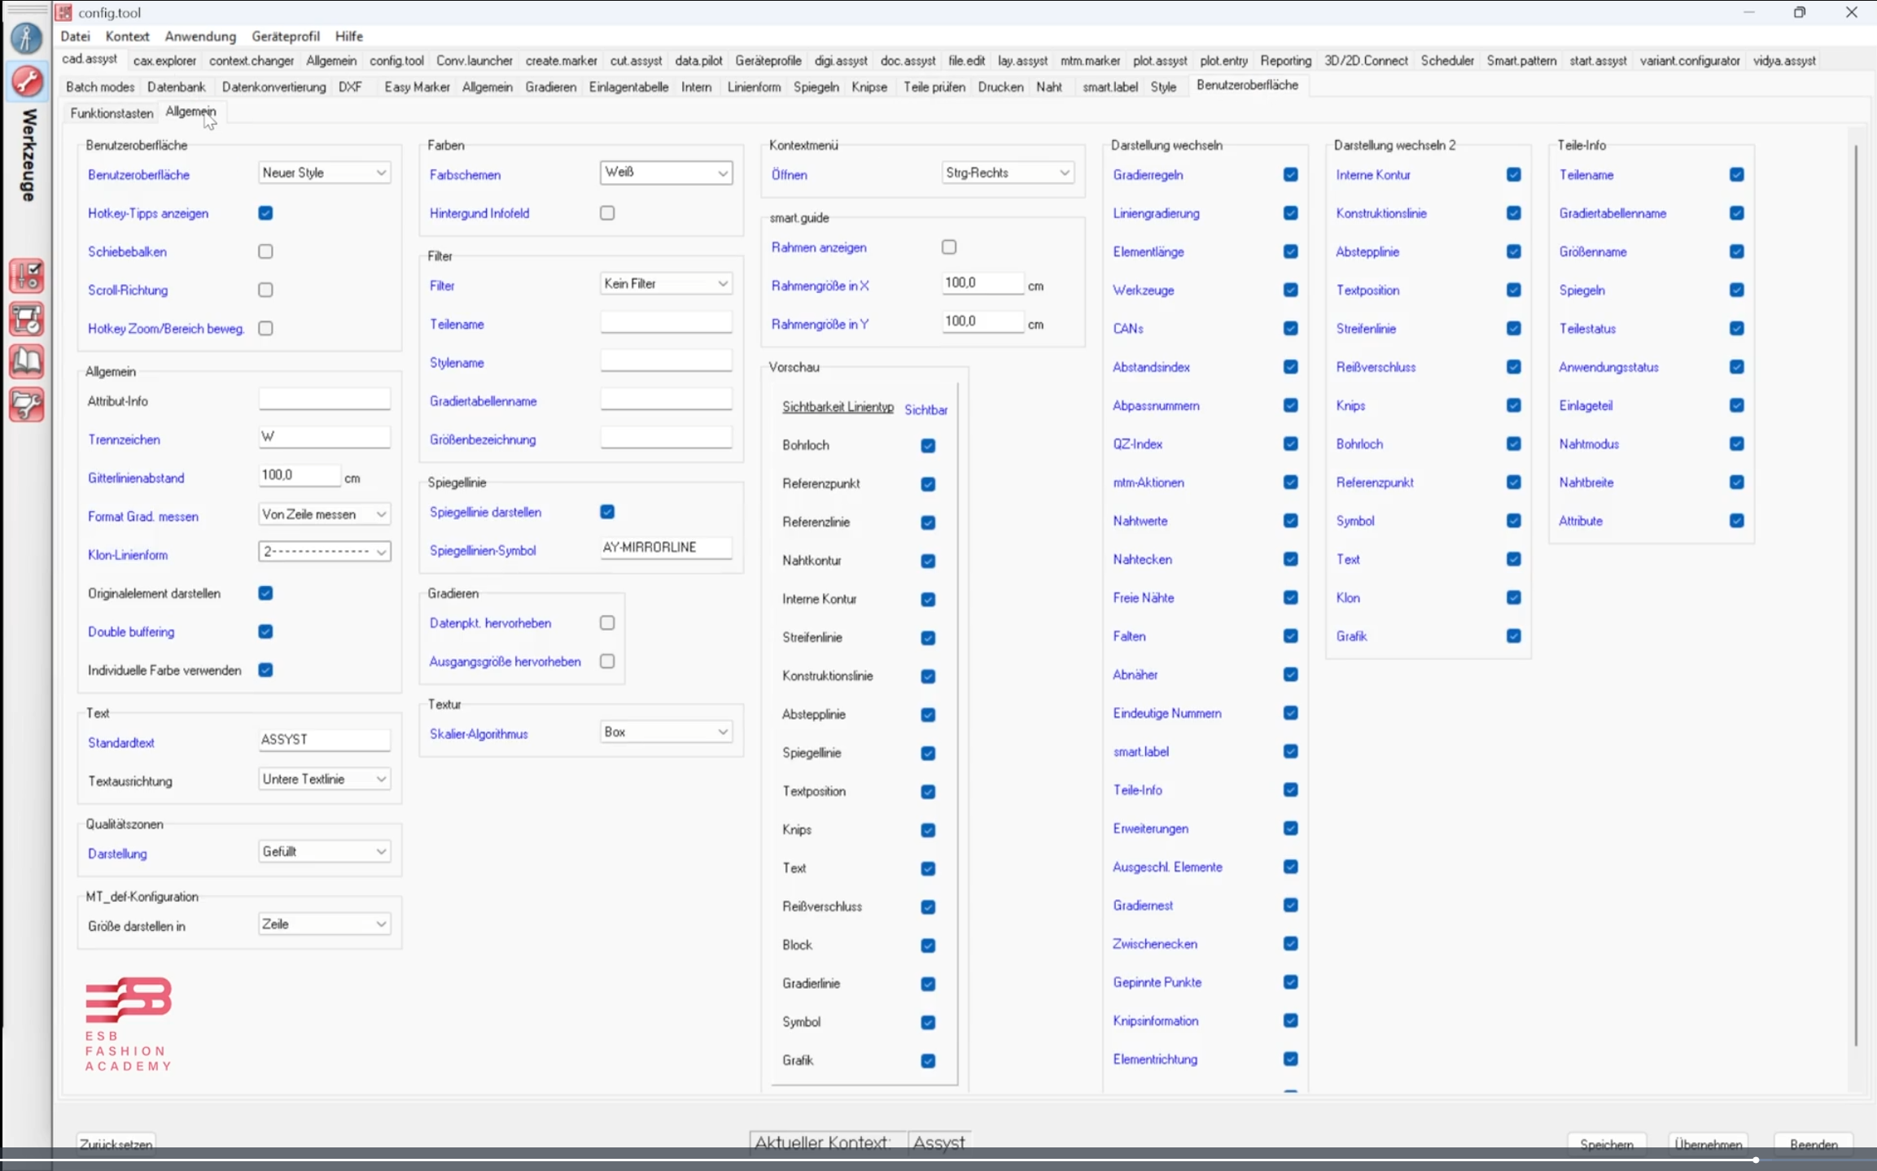
Task: Enable Rahmen anzeigen checkbox
Action: click(949, 247)
